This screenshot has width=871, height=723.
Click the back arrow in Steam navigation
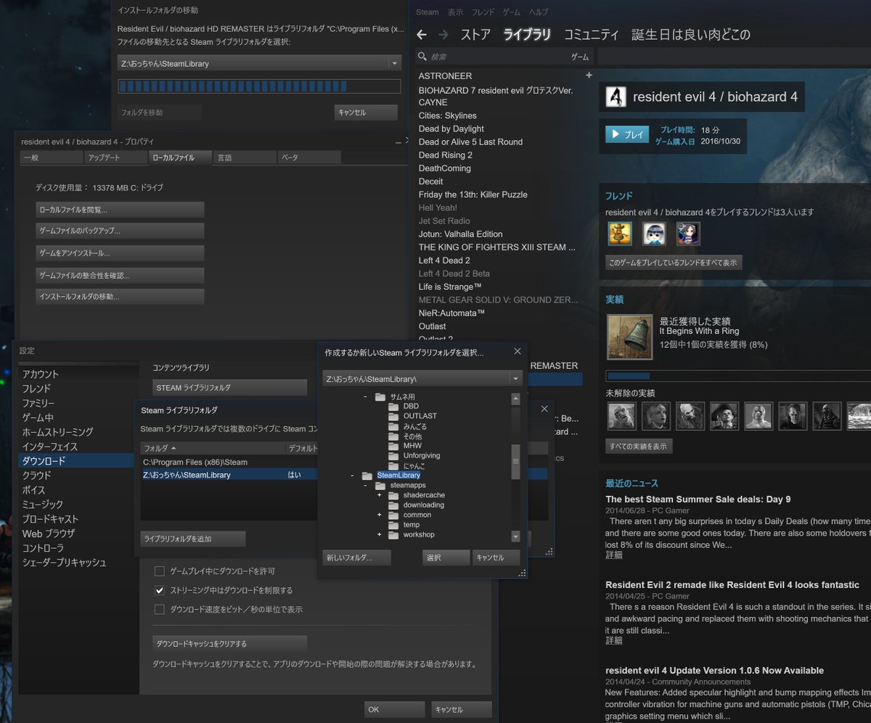click(422, 34)
